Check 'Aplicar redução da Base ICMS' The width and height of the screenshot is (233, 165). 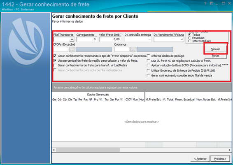tap(148, 65)
